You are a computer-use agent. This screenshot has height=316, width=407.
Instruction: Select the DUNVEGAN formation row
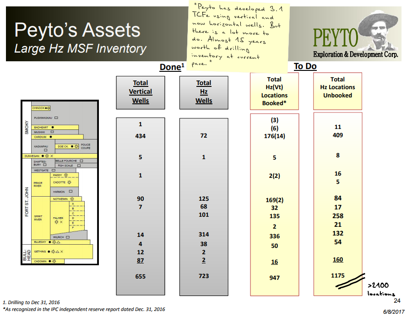pos(60,156)
